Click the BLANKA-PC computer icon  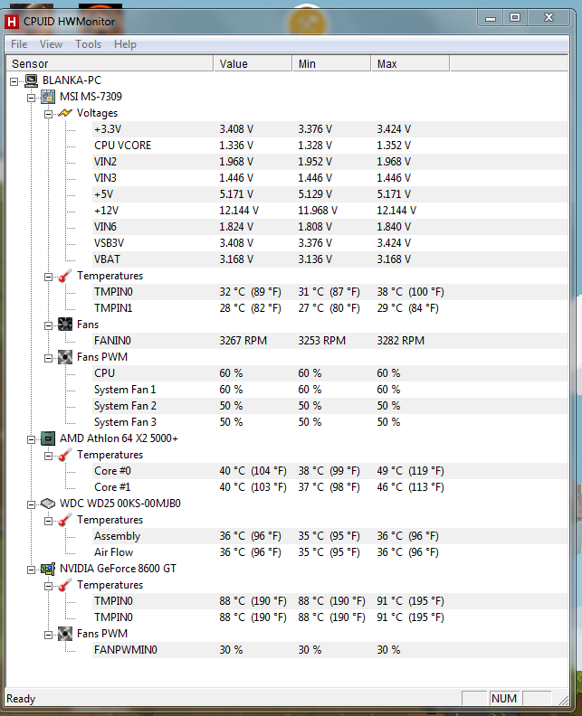31,80
